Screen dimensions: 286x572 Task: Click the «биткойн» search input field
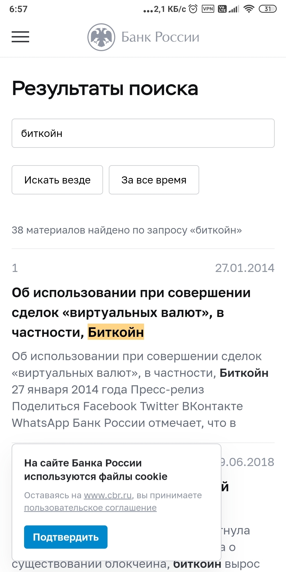143,133
